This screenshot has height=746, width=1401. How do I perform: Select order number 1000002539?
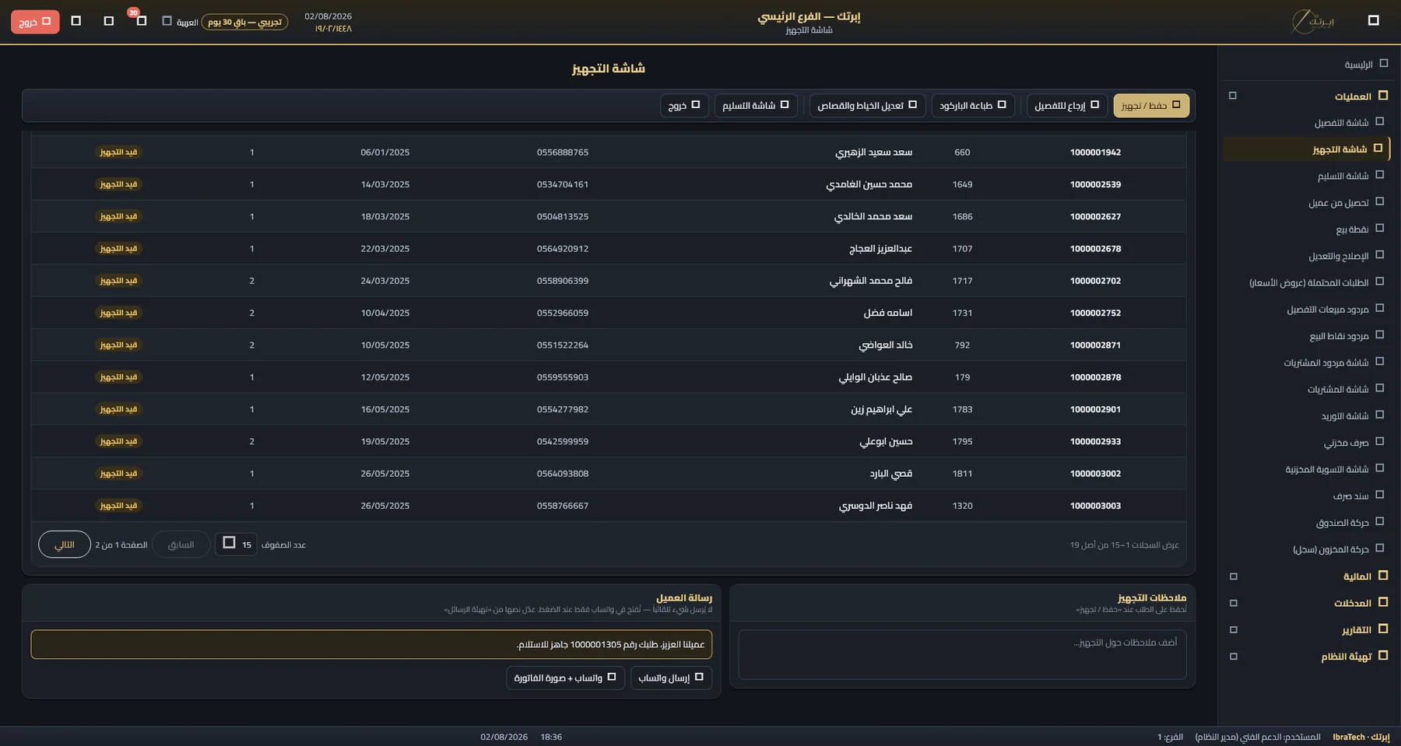[x=1095, y=184]
